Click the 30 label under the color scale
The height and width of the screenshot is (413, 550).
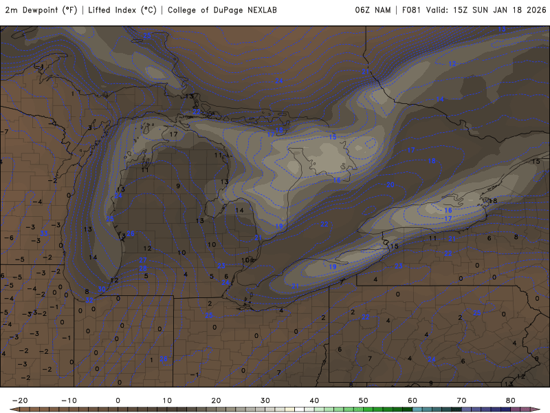(x=265, y=401)
